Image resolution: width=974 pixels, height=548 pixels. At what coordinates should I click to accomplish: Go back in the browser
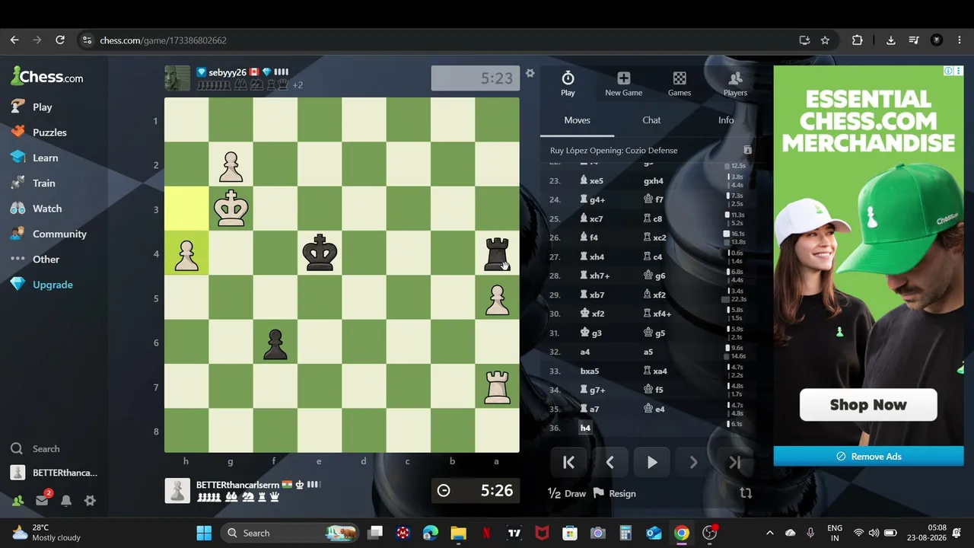pos(14,40)
